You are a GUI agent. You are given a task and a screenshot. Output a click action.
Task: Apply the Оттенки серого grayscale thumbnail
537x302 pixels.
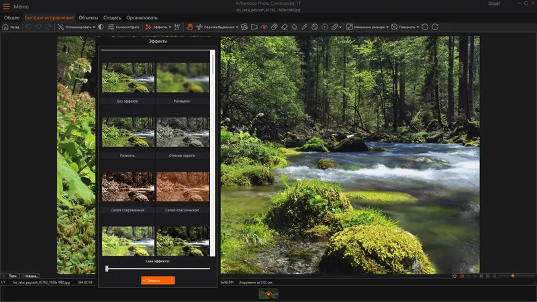pos(183,132)
